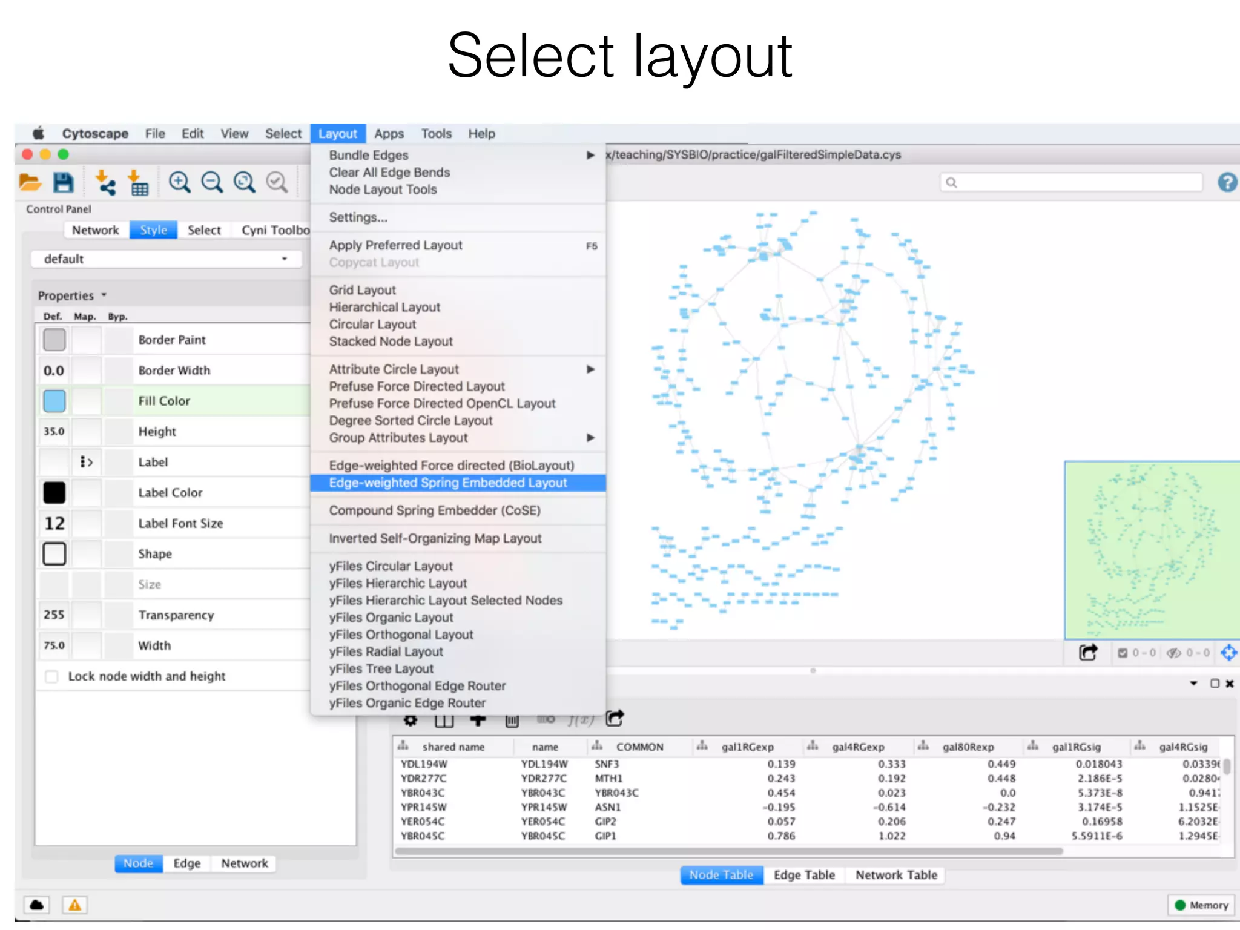Image resolution: width=1240 pixels, height=930 pixels.
Task: Open the Tools menu in the menu bar
Action: (x=437, y=133)
